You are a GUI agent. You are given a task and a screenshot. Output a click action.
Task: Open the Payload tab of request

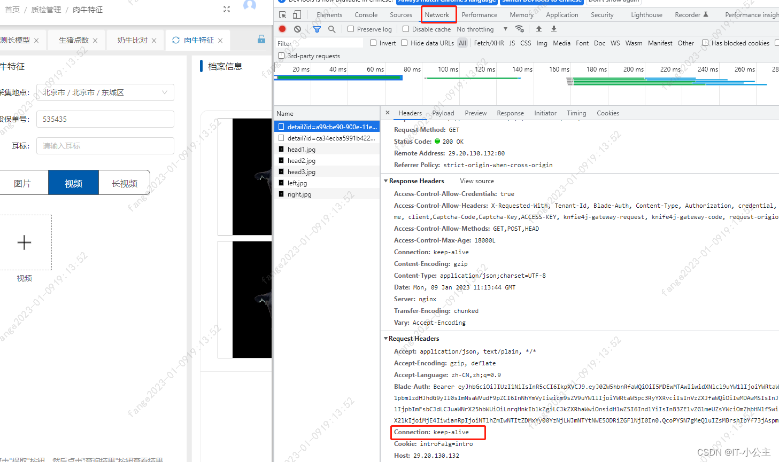[443, 113]
